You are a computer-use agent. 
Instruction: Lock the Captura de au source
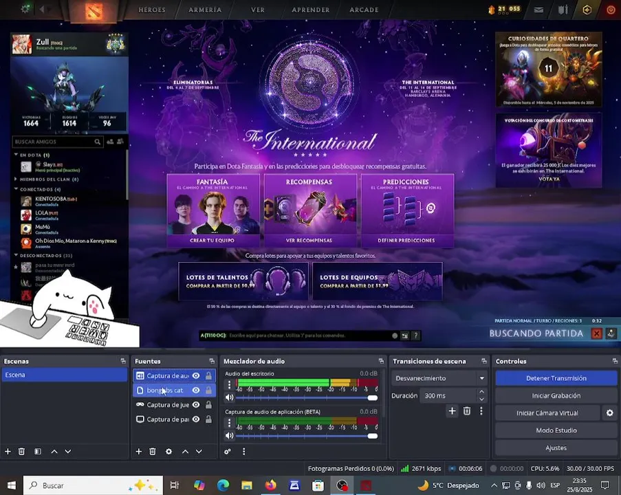tap(208, 376)
